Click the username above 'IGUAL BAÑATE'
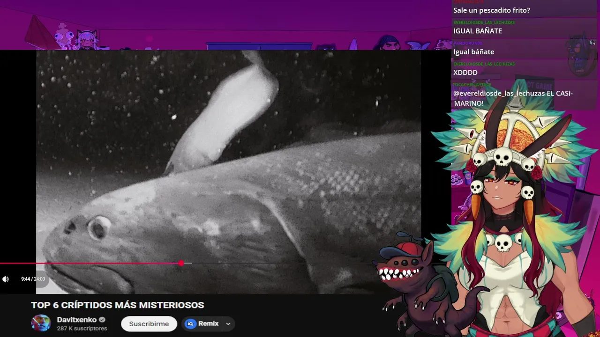600x337 pixels. 484,22
